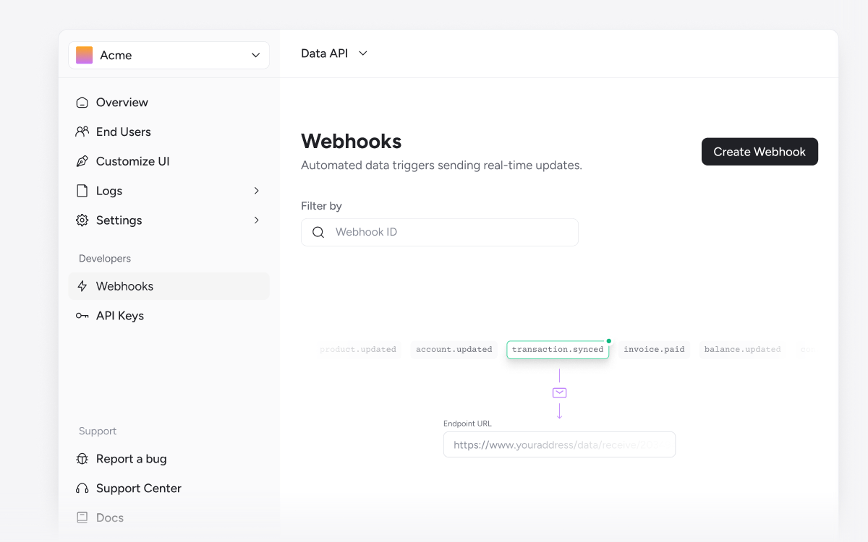Select Webhooks in the sidebar

tap(169, 286)
